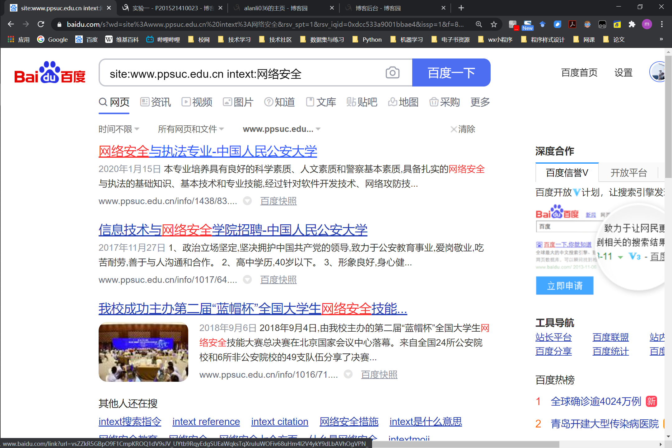Click the 蓝帽杯 result thumbnail image
672x448 pixels.
[143, 352]
